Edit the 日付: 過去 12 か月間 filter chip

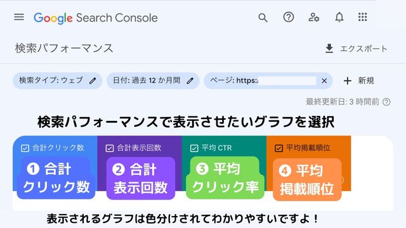coord(153,80)
